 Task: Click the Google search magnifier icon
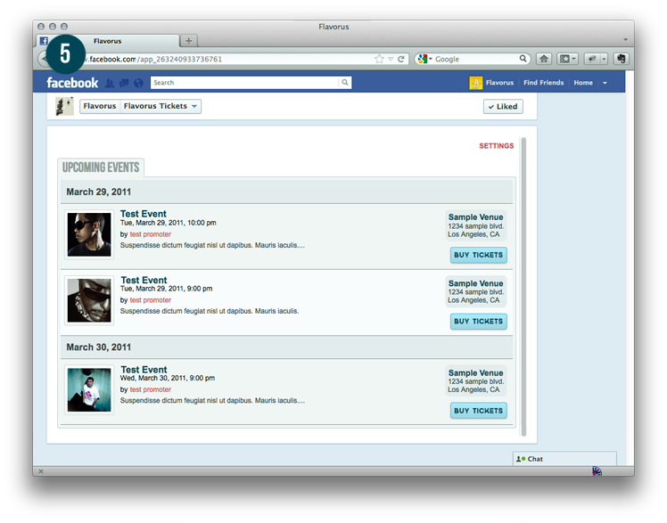(x=523, y=59)
